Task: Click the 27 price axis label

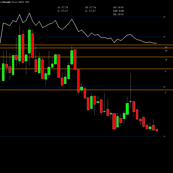Action: pos(164,37)
